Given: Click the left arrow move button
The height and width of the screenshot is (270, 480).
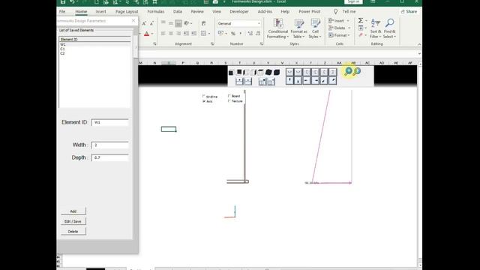Looking at the screenshot, I should [x=307, y=80].
